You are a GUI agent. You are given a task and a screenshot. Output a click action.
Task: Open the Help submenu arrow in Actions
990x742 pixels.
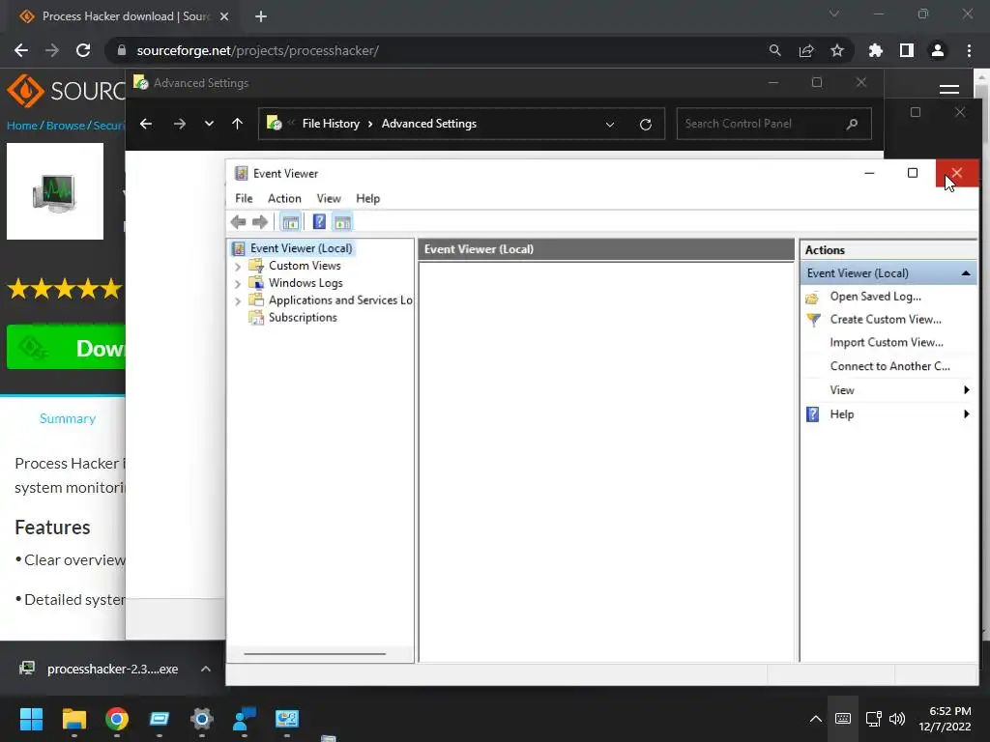coord(966,414)
